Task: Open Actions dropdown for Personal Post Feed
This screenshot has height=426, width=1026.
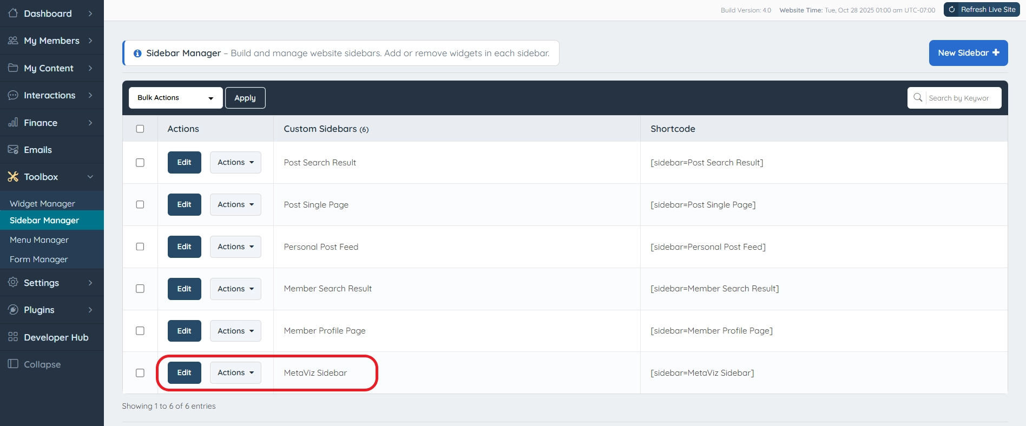Action: coord(235,247)
